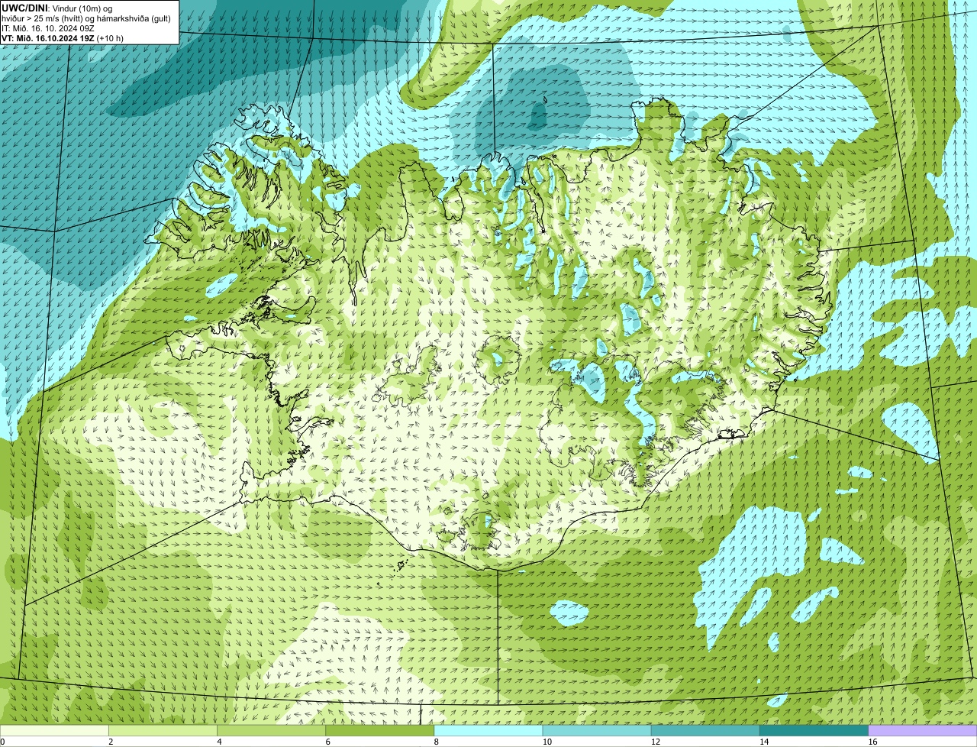Click the 'hviður > 25 m/s' description line
The image size is (977, 747).
(x=86, y=18)
